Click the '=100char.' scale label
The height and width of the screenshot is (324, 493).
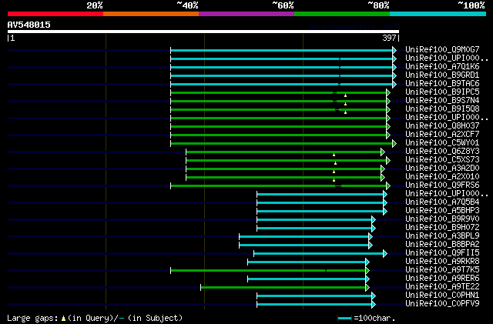pyautogui.click(x=374, y=319)
